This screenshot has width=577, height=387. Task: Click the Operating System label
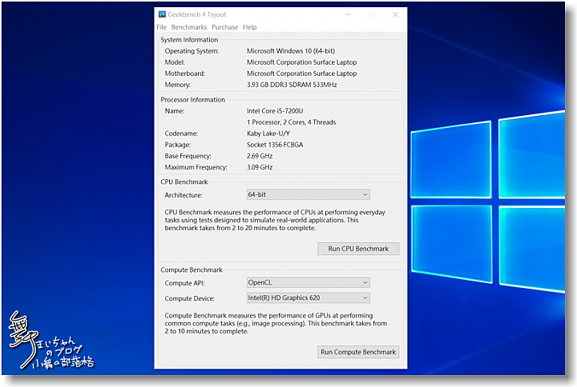coord(192,51)
